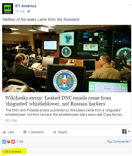Open the RT America page name link
Screen dimensions: 132x156
coord(26,6)
